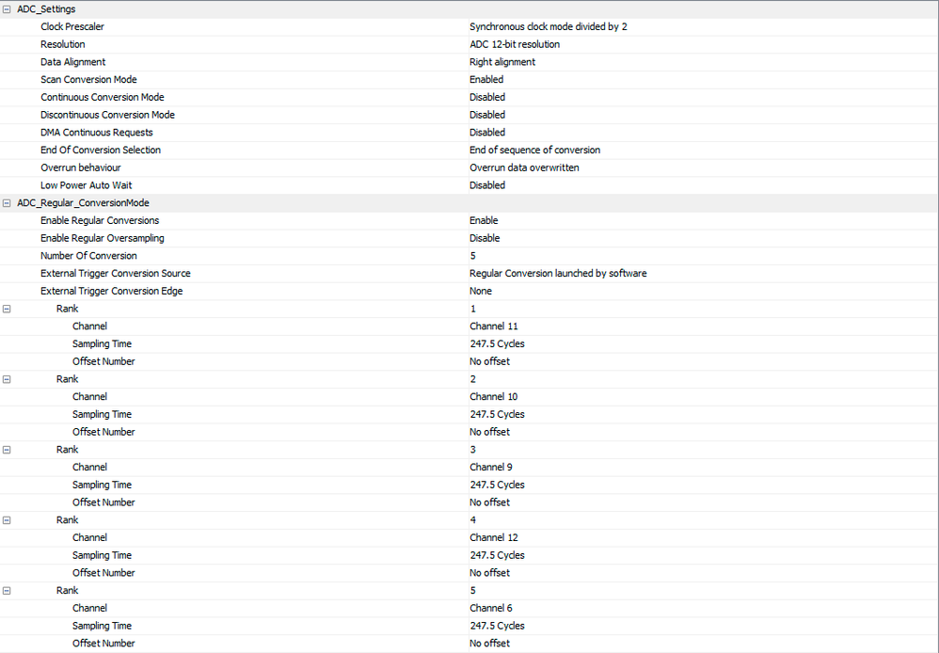Collapse the Rank 1 entry

pos(7,310)
